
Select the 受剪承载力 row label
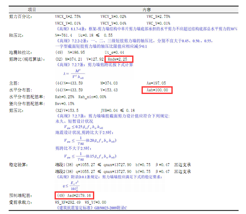[20, 202]
